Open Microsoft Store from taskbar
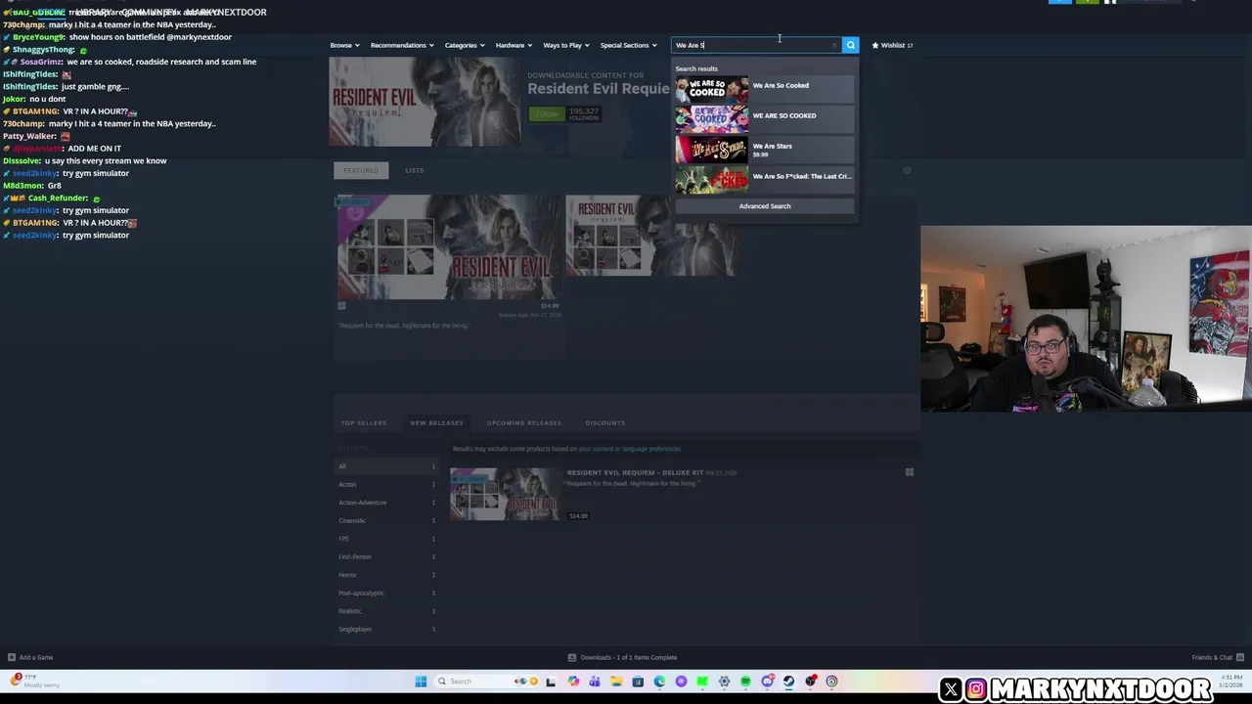This screenshot has height=704, width=1252. coord(638,682)
